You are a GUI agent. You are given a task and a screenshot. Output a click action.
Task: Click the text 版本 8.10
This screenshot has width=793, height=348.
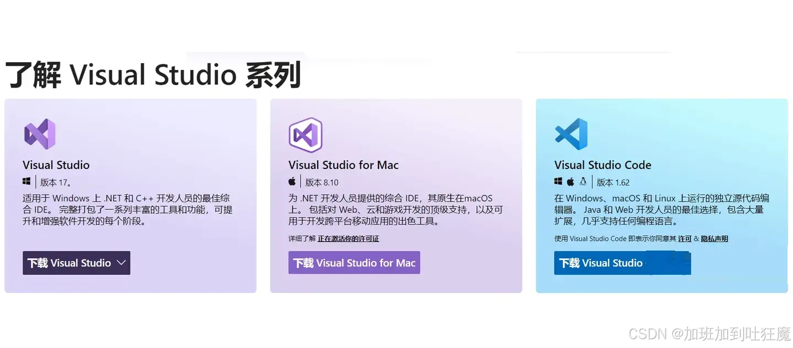tap(322, 182)
